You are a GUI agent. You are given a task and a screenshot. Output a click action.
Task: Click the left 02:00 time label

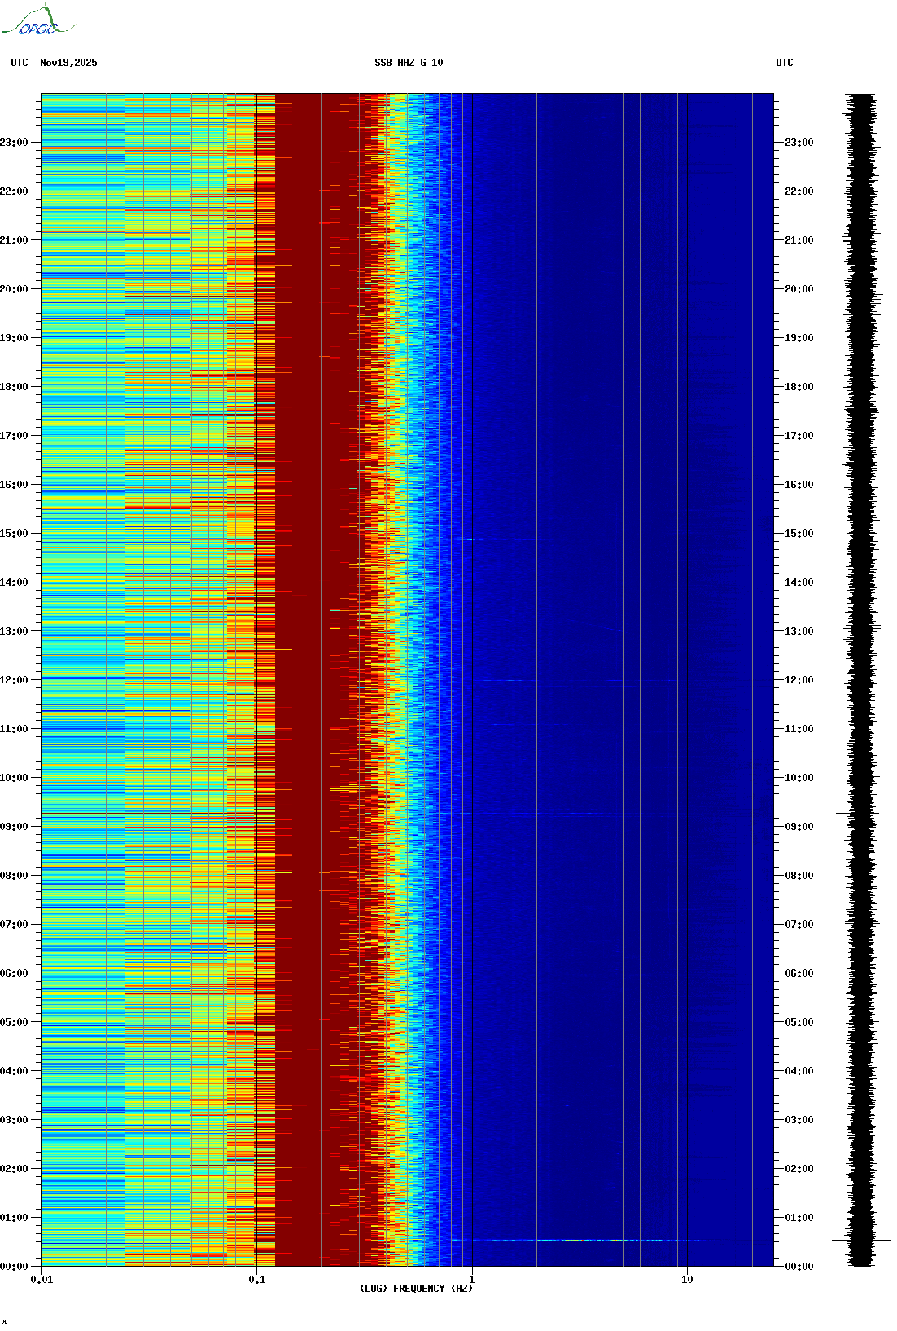14,1169
